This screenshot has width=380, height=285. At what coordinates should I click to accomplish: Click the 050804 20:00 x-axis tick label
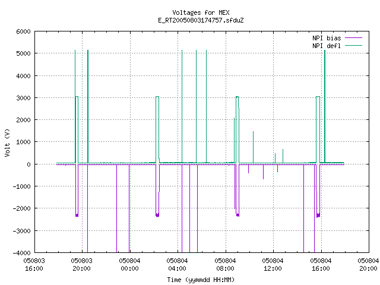click(368, 265)
